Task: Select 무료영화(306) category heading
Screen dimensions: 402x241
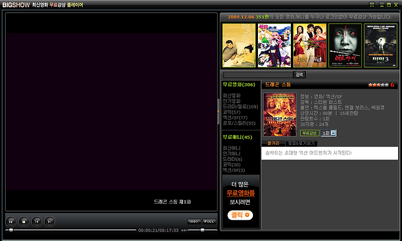Action: click(239, 84)
